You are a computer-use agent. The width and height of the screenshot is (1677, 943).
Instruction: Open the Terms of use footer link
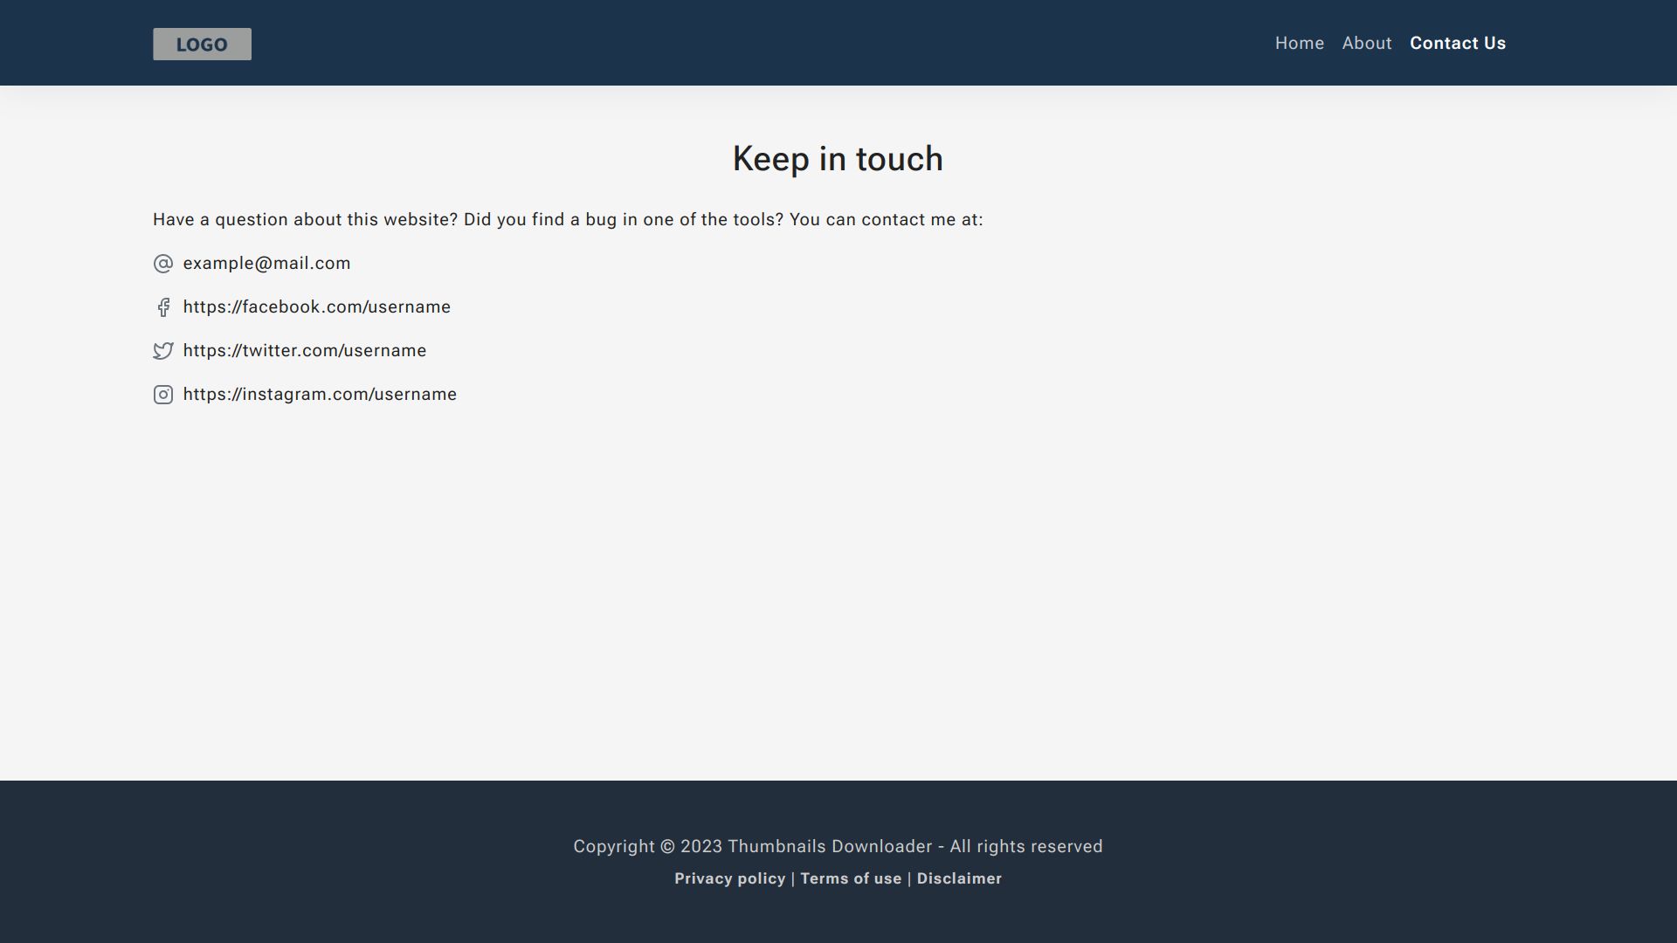(851, 879)
